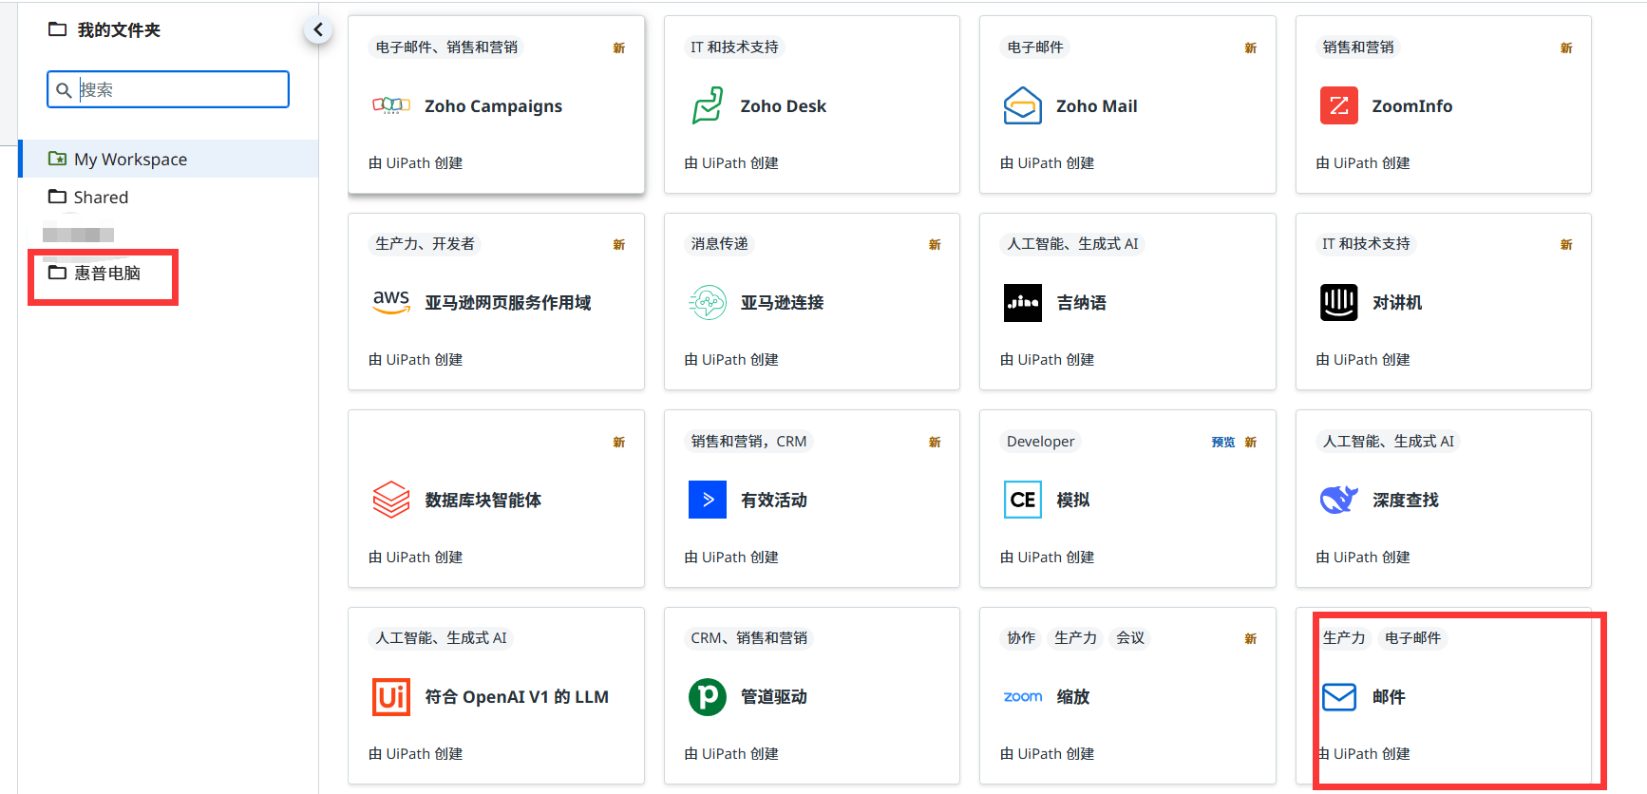Click the 吉纳语 black logo icon
1647x794 pixels.
coord(1023,303)
